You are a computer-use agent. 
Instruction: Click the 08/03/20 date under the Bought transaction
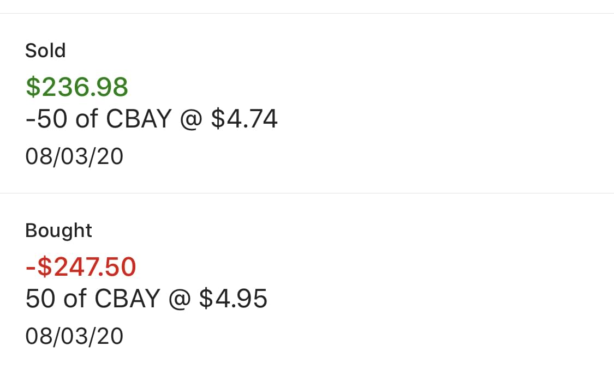(74, 336)
